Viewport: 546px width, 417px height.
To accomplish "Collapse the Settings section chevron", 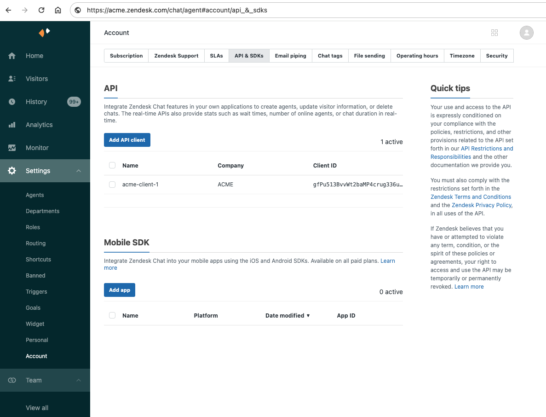I will pos(79,171).
